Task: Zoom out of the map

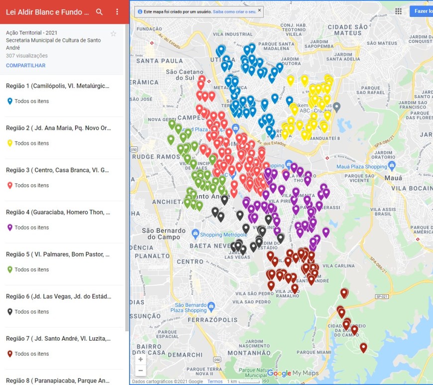Action: (x=140, y=371)
